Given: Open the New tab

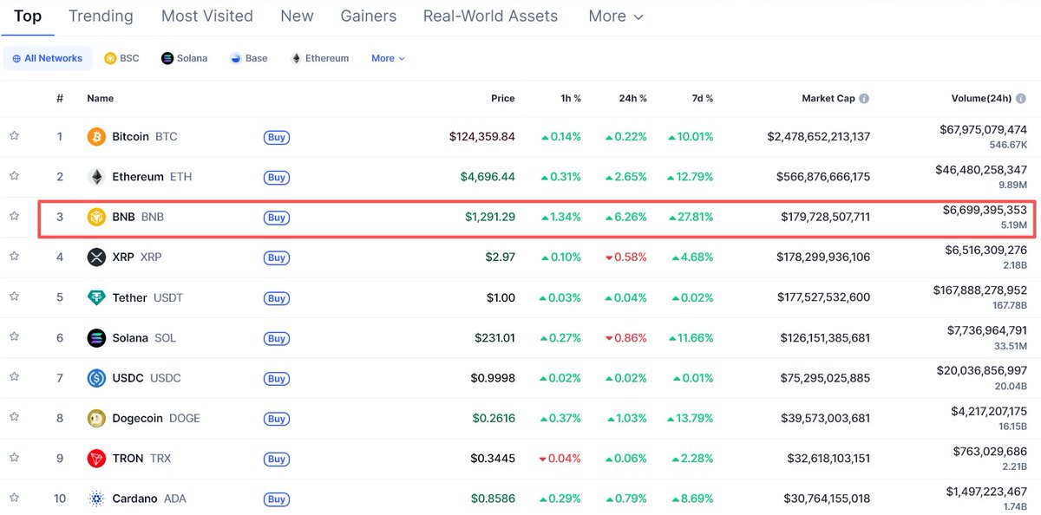Looking at the screenshot, I should point(297,16).
